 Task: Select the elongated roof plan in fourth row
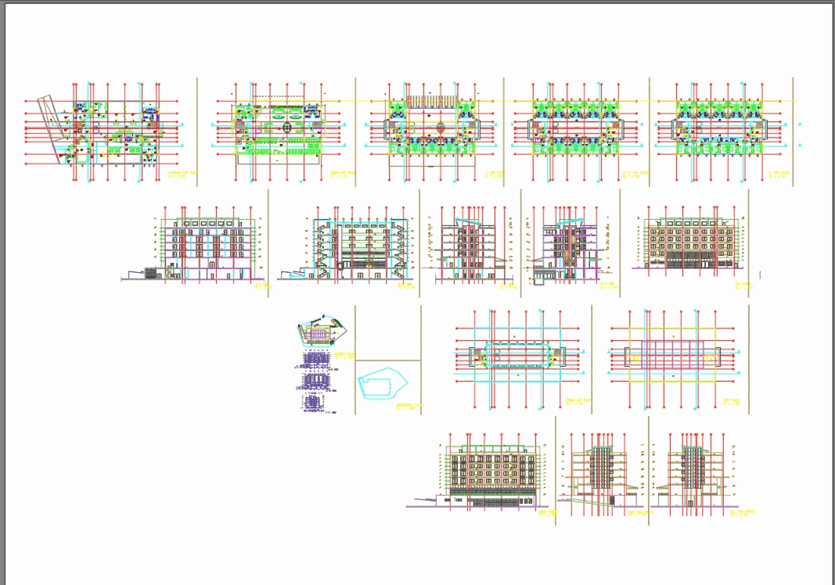click(x=516, y=356)
